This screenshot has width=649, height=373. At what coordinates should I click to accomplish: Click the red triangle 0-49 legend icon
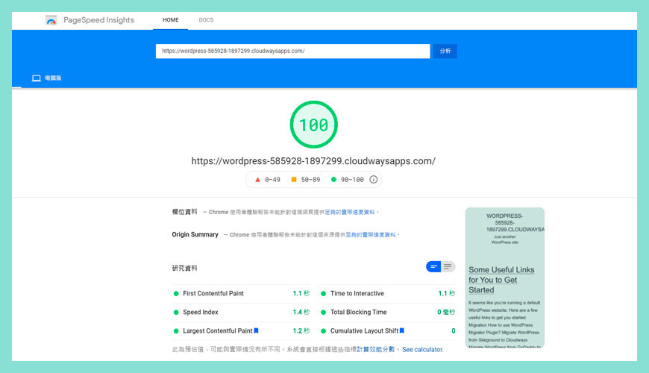coord(257,180)
